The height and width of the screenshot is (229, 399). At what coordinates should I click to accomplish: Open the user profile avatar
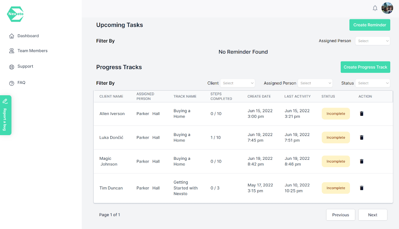[387, 8]
